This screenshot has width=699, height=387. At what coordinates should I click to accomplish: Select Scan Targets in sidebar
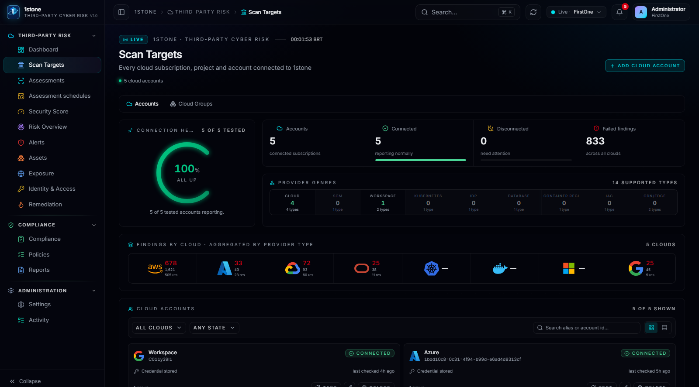tap(52, 65)
